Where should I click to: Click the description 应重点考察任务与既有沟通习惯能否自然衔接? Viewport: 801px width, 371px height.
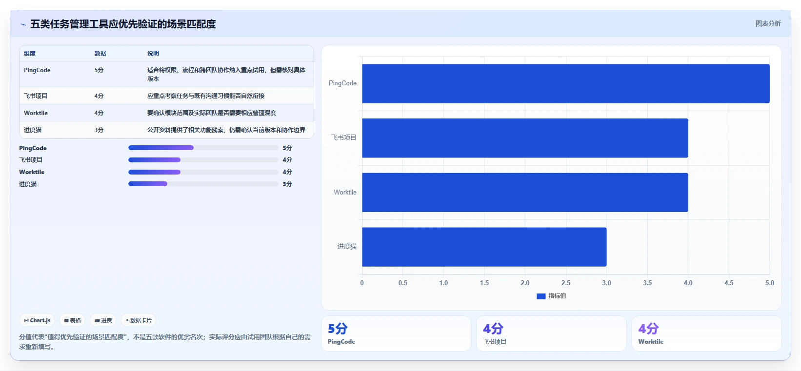[206, 96]
